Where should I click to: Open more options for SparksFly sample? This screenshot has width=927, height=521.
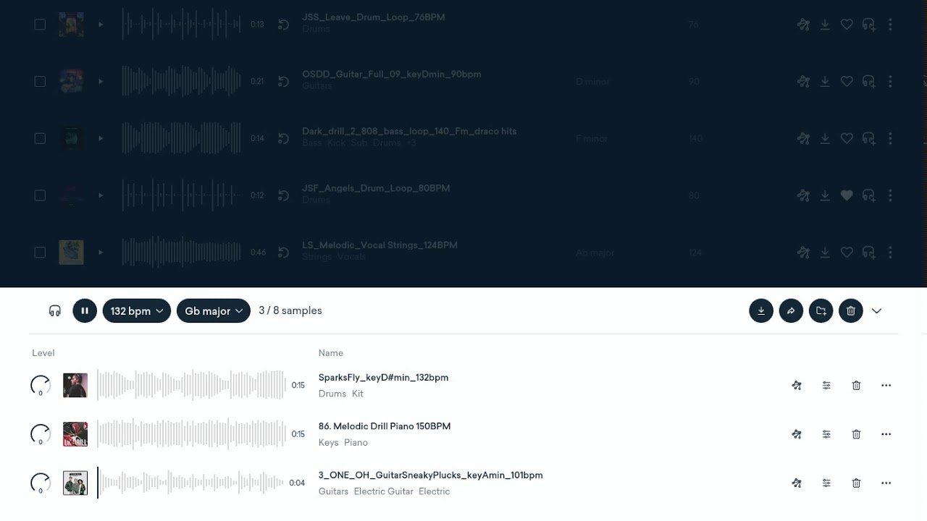[x=886, y=386]
